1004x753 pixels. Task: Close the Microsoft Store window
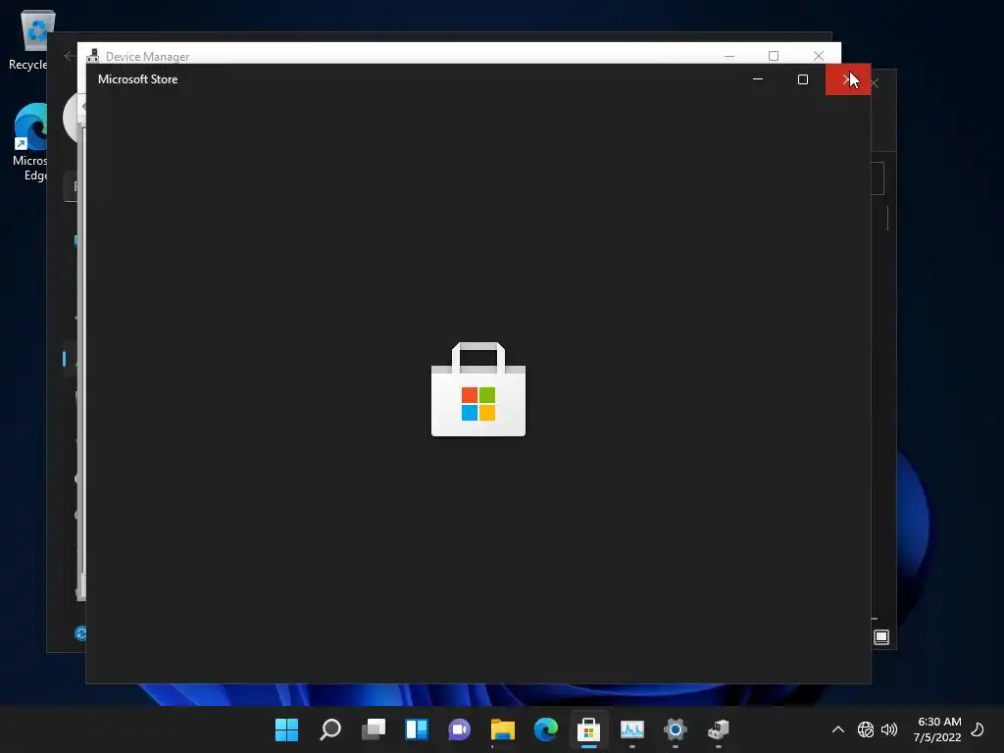(x=848, y=79)
